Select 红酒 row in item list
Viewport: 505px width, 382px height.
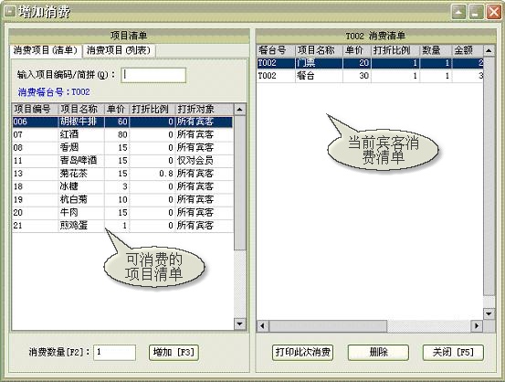122,134
